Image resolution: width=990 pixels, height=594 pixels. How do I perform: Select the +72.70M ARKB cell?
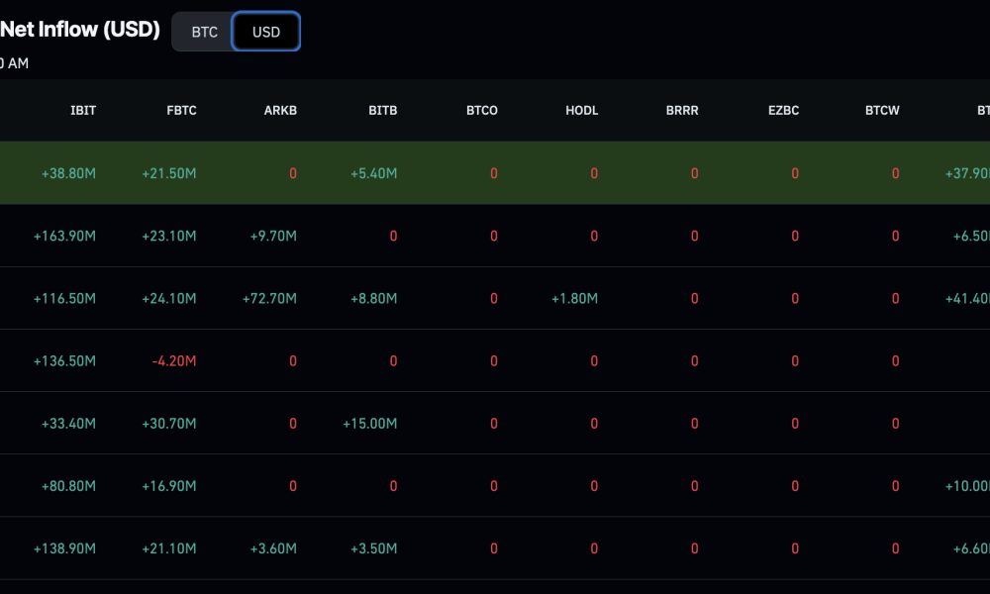coord(269,299)
